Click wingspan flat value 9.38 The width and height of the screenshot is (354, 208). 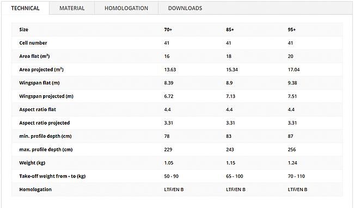(292, 83)
